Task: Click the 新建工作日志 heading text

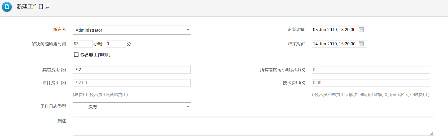Action: click(33, 6)
